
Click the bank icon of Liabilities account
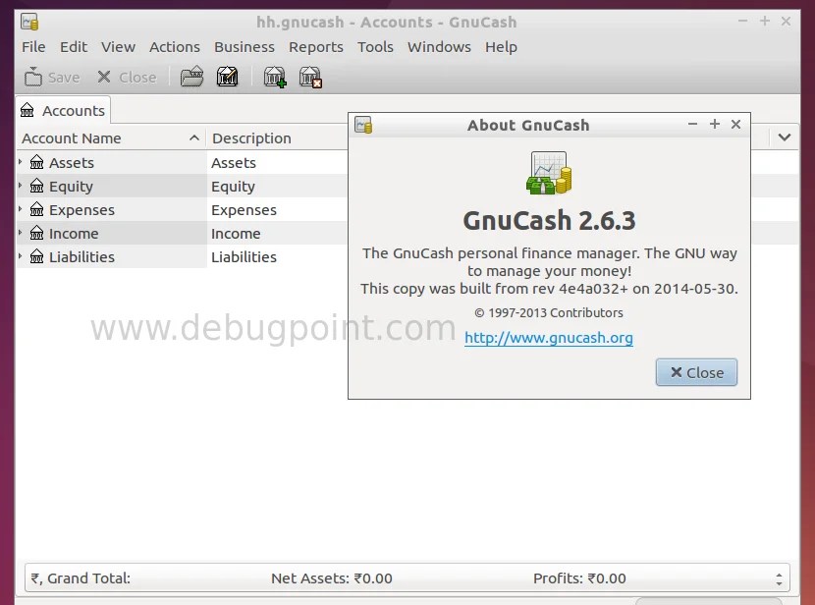[x=37, y=256]
